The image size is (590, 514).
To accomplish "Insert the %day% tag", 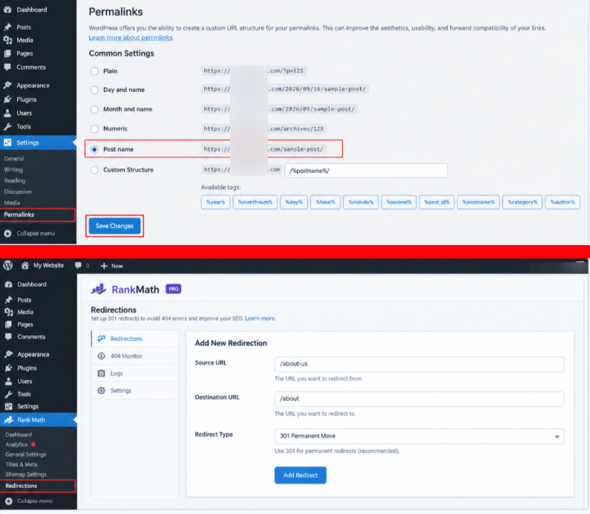I will coord(294,202).
